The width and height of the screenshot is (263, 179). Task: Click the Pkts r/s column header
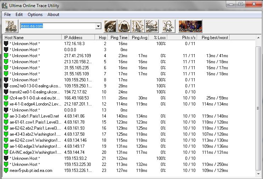pos(182,38)
